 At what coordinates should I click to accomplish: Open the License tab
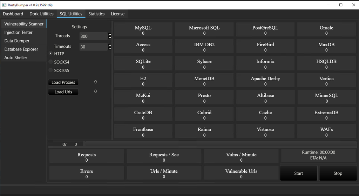[117, 14]
